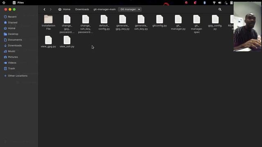Go forward with the right arrow
The height and width of the screenshot is (147, 262).
51,9
